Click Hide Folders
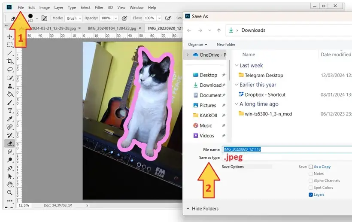This screenshot has width=352, height=222. (x=203, y=209)
